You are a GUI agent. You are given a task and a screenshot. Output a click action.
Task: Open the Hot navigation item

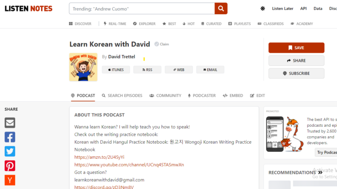click(x=189, y=24)
